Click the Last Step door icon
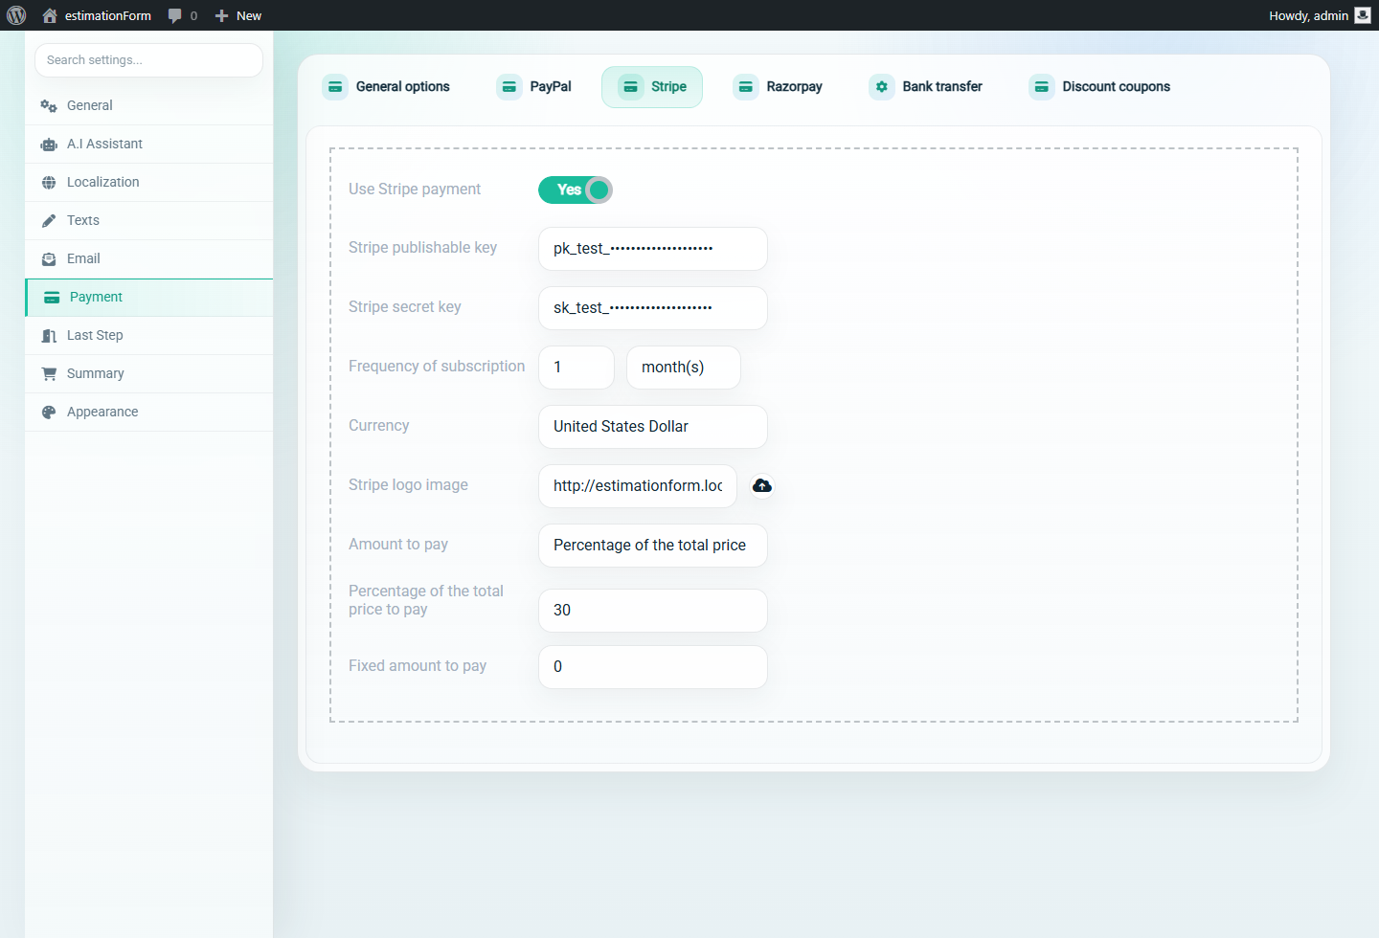This screenshot has height=938, width=1379. (49, 336)
